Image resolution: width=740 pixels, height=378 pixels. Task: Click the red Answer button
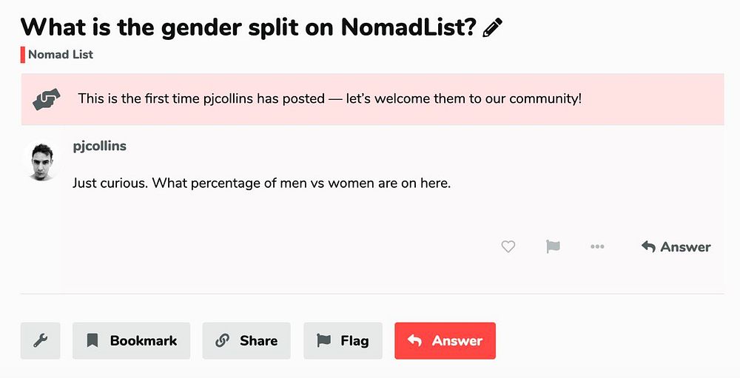[445, 341]
